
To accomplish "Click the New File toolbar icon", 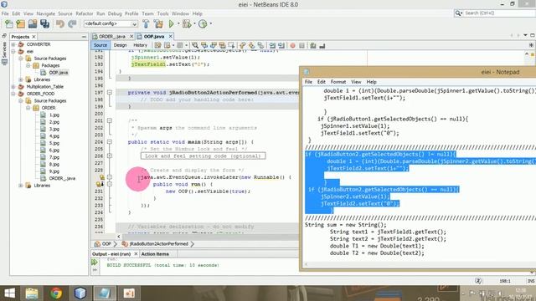I will [x=9, y=24].
